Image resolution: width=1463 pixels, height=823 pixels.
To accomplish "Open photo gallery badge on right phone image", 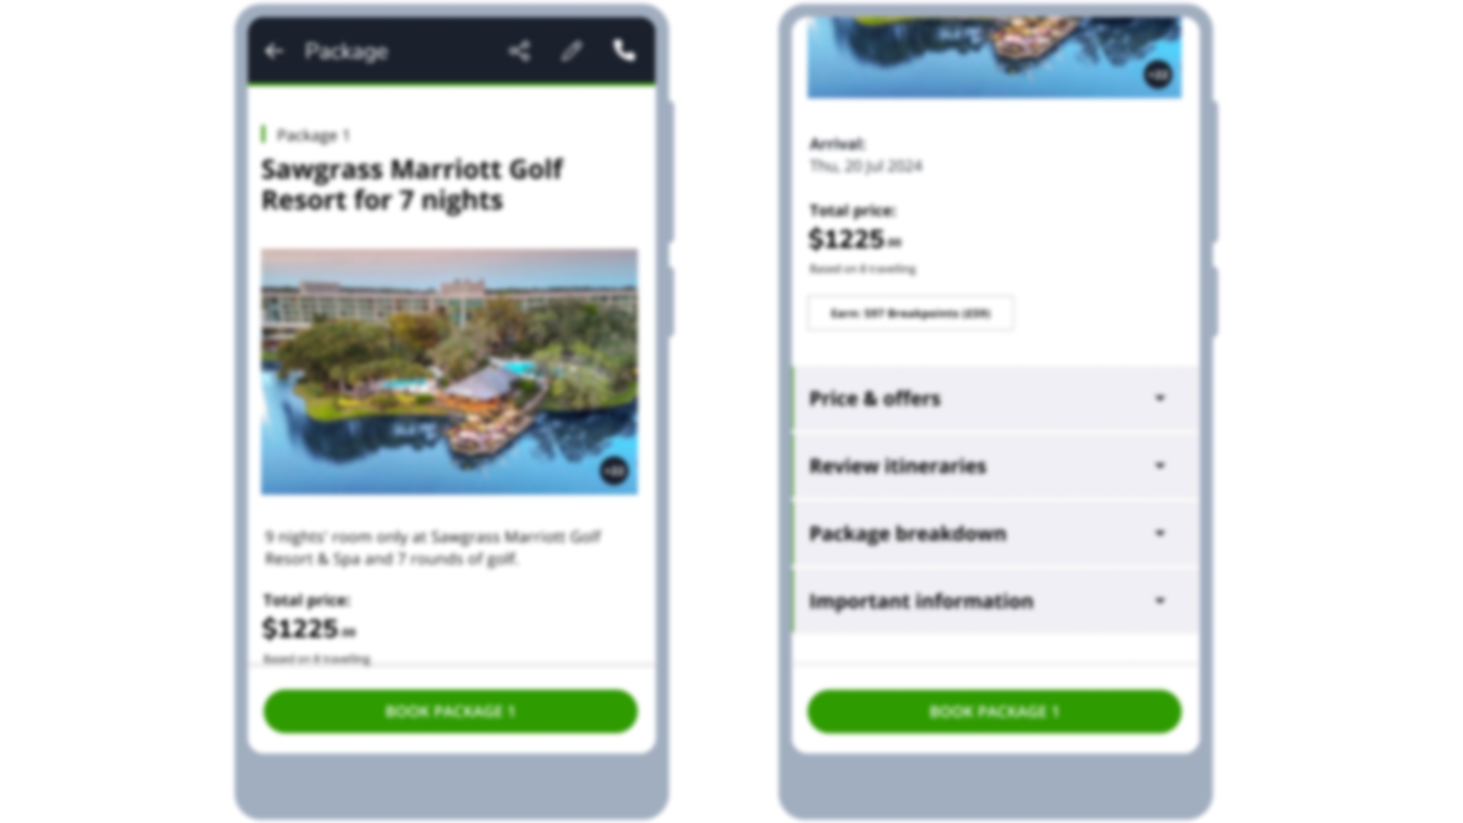I will point(1158,75).
